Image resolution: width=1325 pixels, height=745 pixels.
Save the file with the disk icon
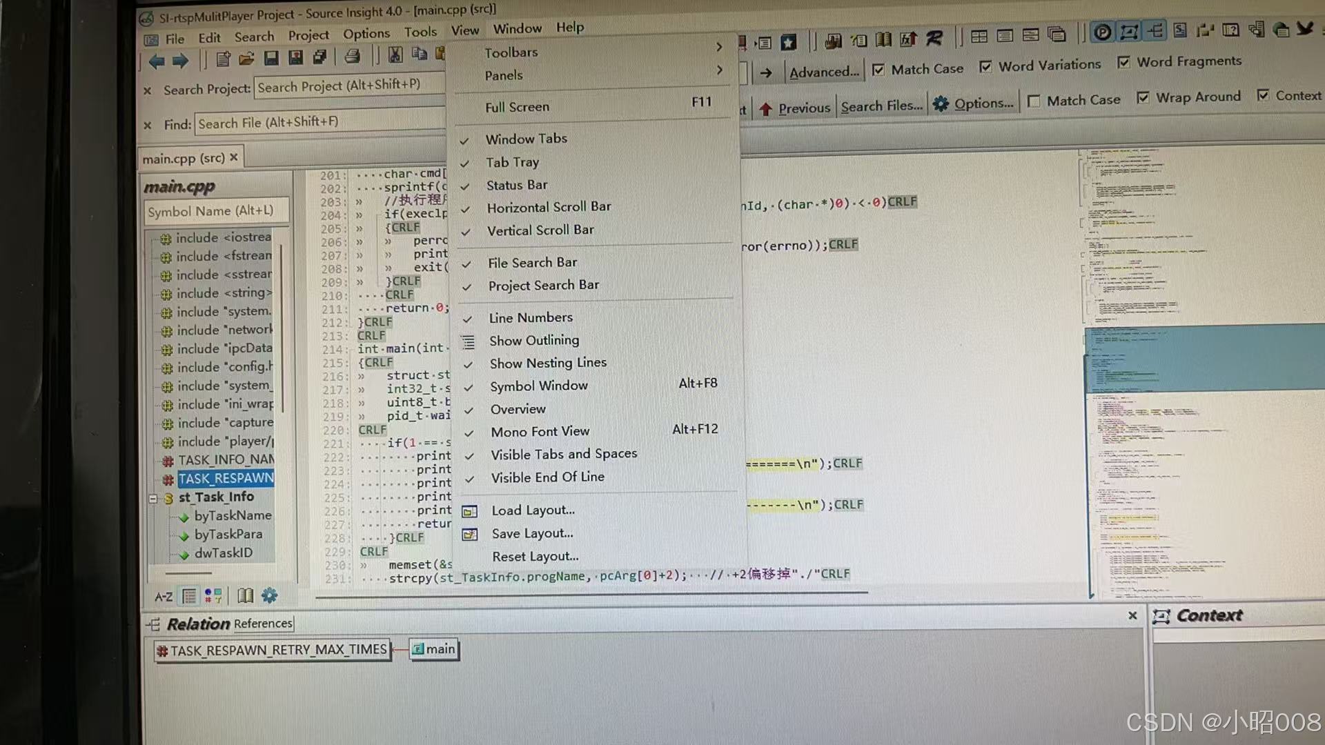click(272, 59)
